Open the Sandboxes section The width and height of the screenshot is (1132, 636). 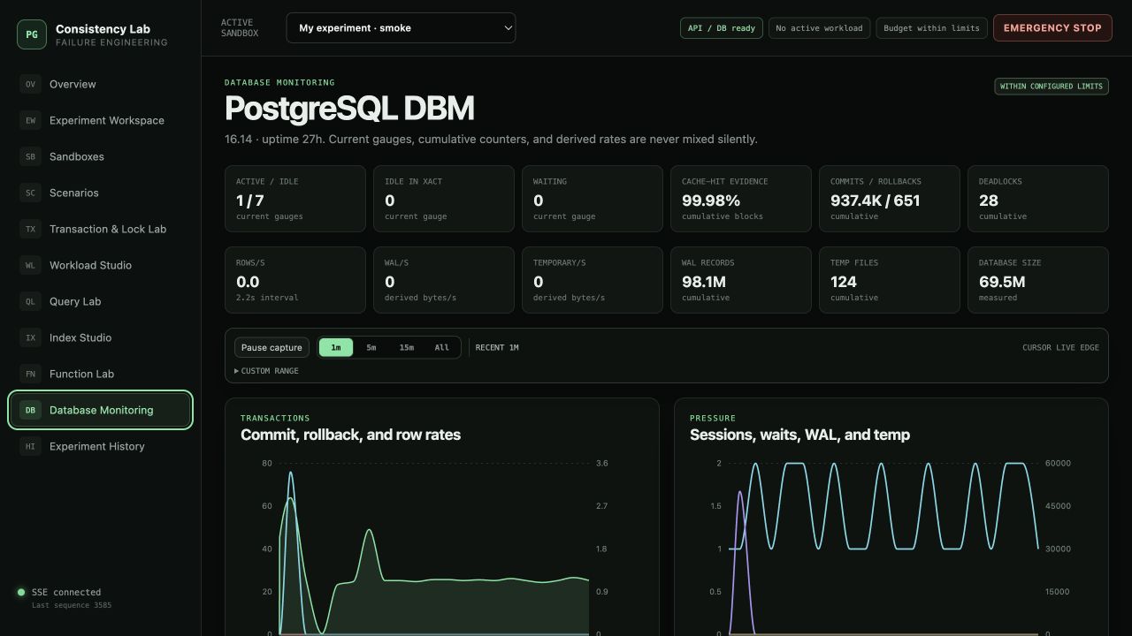click(x=100, y=156)
